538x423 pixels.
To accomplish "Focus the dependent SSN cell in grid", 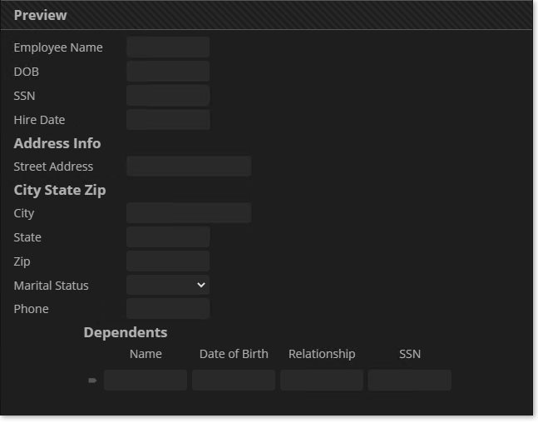I will click(x=410, y=381).
